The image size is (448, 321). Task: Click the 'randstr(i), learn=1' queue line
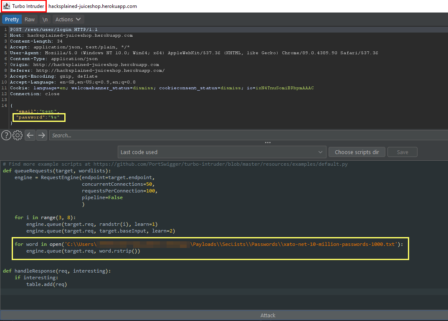coord(92,224)
